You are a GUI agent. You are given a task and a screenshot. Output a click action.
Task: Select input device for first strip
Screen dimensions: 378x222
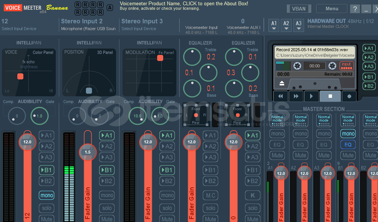tap(19, 29)
